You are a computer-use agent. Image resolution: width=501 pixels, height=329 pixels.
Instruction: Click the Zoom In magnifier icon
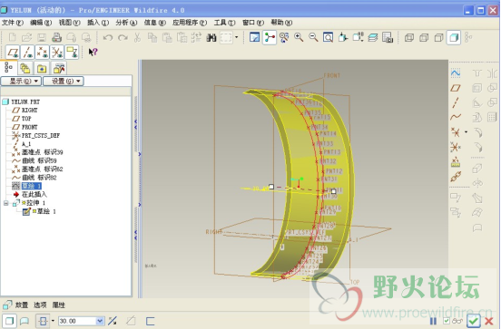(x=299, y=37)
